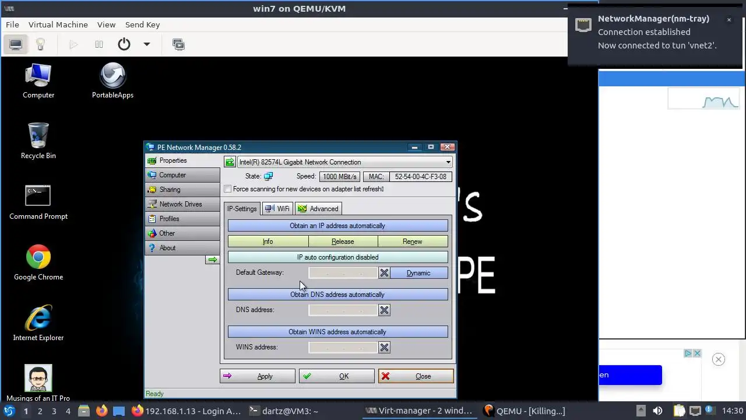Open the Virtual Machine menu
Screen dimensions: 746x420
[x=58, y=24]
